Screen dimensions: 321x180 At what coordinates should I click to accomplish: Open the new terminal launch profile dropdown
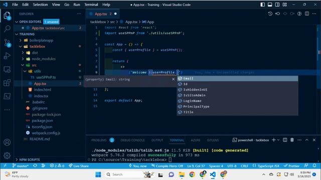point(278,140)
